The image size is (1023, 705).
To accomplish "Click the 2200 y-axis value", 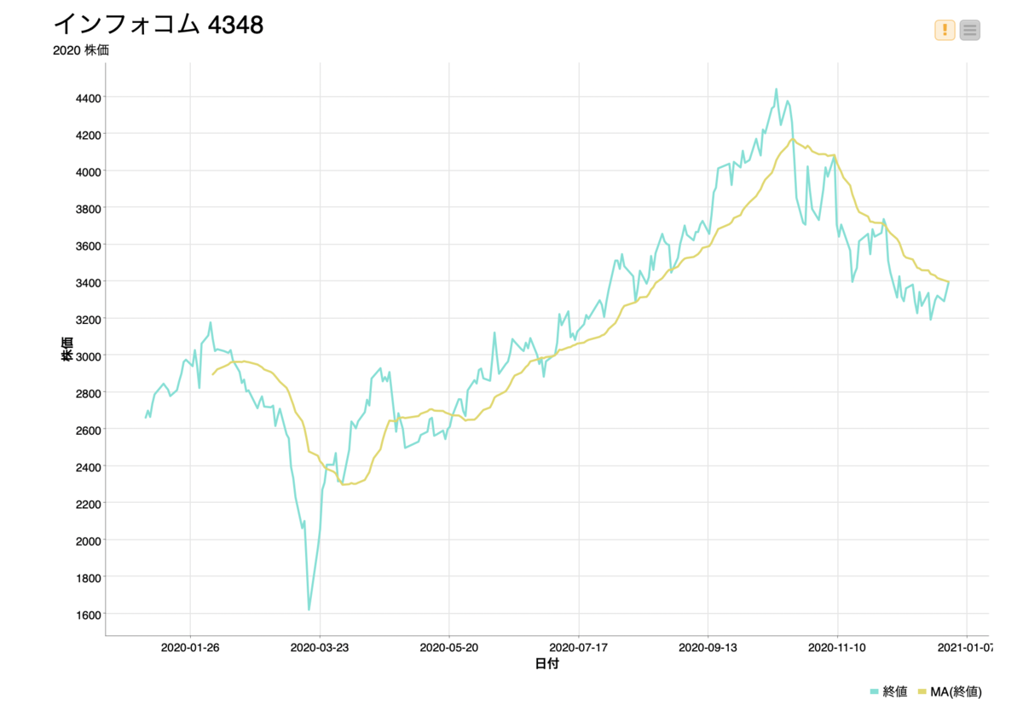I will point(89,504).
